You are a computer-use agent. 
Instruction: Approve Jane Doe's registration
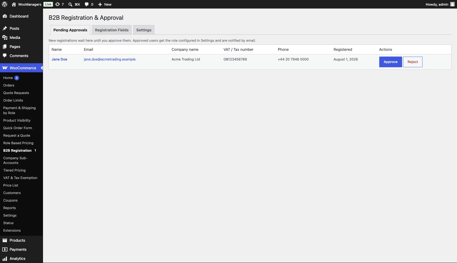[x=390, y=62]
